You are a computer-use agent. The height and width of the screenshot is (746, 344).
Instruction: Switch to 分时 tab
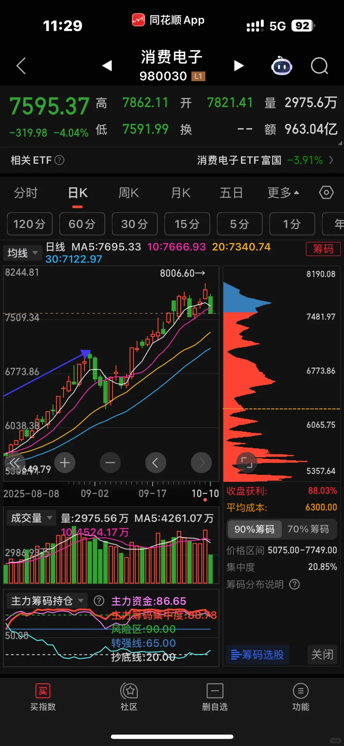tap(26, 193)
